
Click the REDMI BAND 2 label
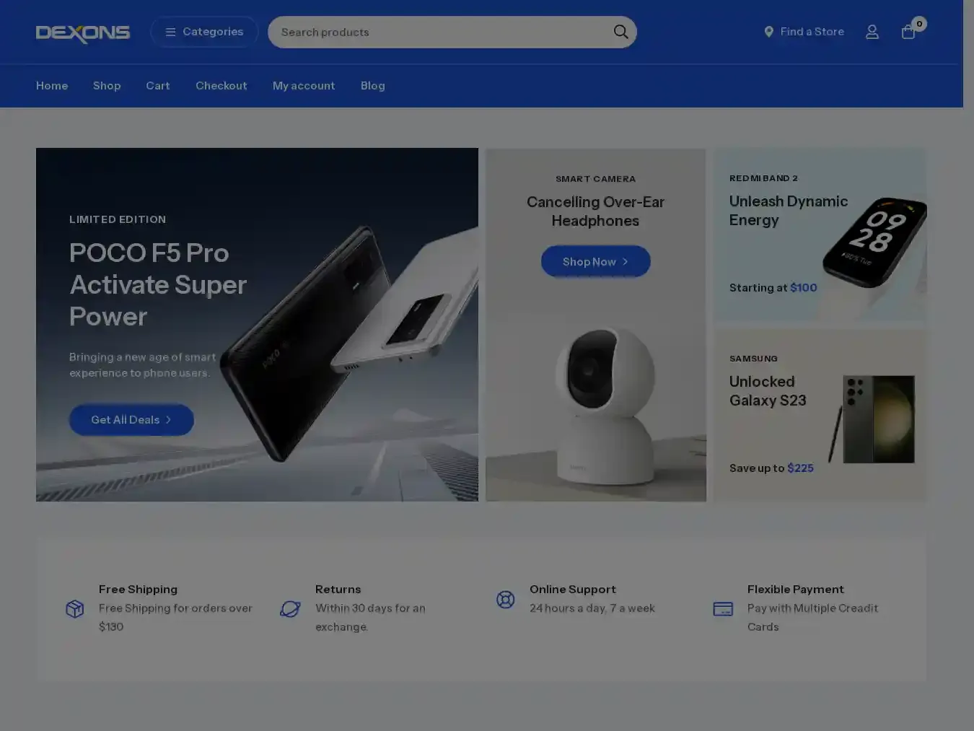click(763, 178)
